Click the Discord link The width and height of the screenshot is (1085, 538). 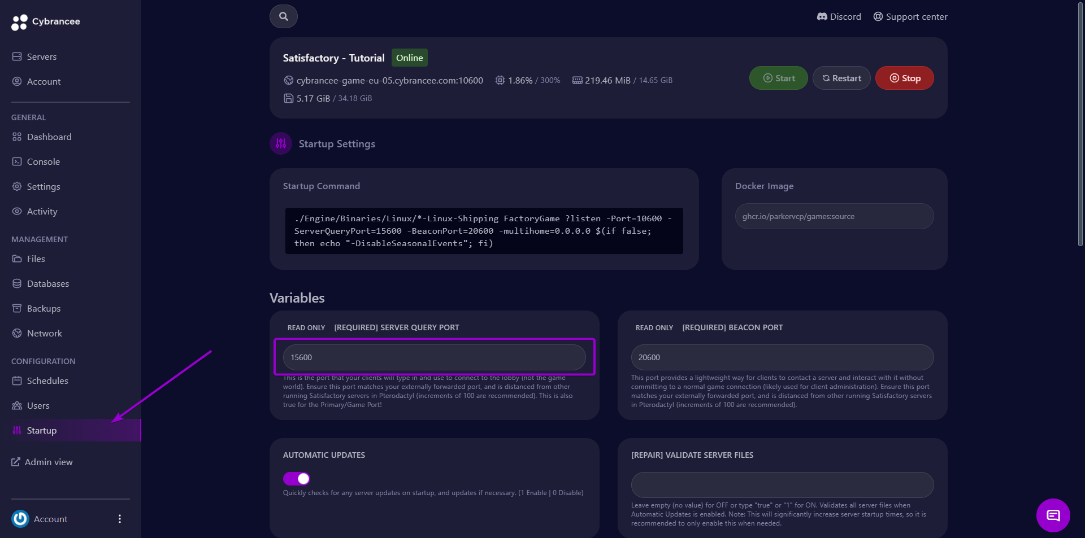pos(839,16)
